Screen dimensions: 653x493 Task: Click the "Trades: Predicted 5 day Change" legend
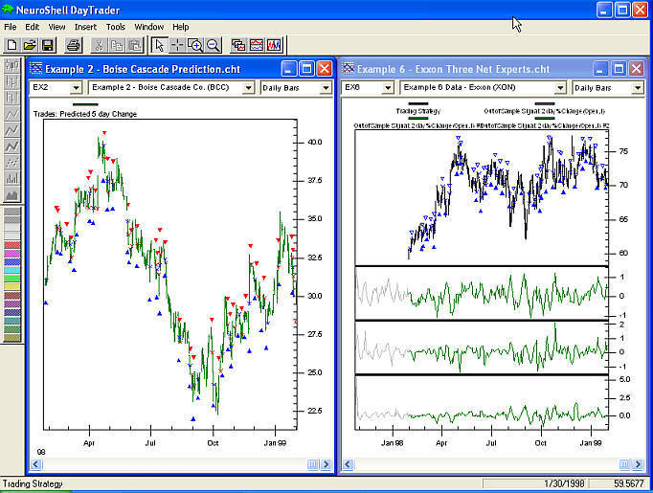tap(85, 114)
